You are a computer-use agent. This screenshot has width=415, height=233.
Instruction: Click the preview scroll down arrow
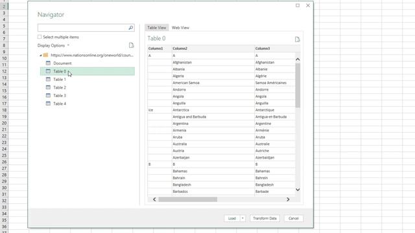[x=298, y=190]
